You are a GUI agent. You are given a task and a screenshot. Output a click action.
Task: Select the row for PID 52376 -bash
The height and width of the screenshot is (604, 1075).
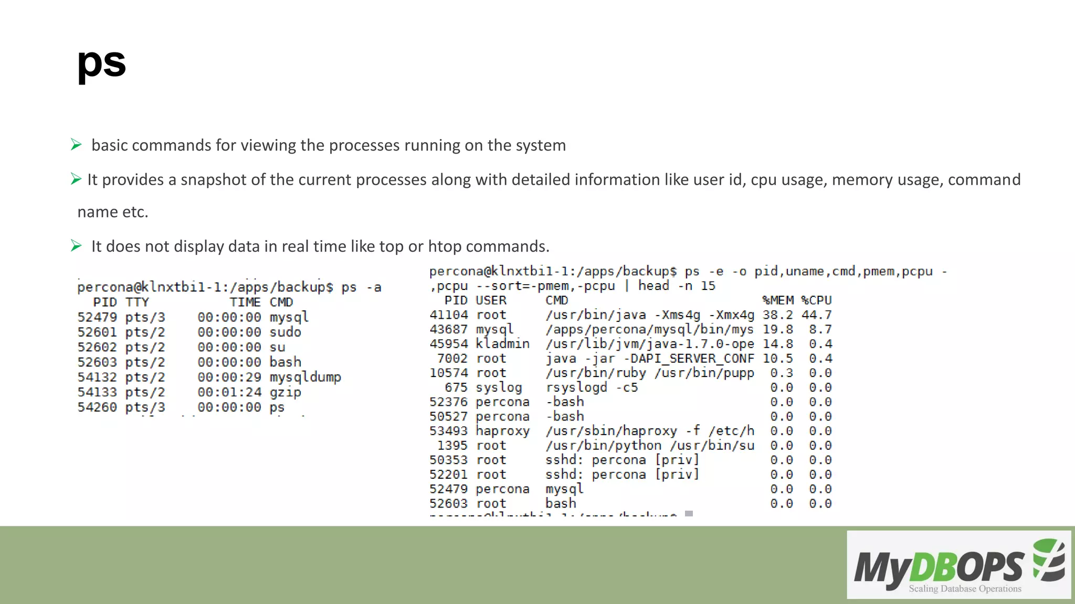pyautogui.click(x=630, y=402)
